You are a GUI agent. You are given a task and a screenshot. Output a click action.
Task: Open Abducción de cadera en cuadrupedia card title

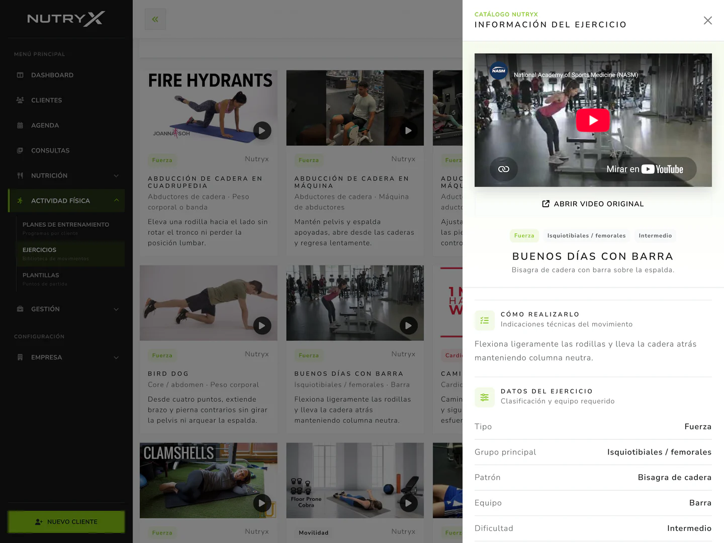205,182
